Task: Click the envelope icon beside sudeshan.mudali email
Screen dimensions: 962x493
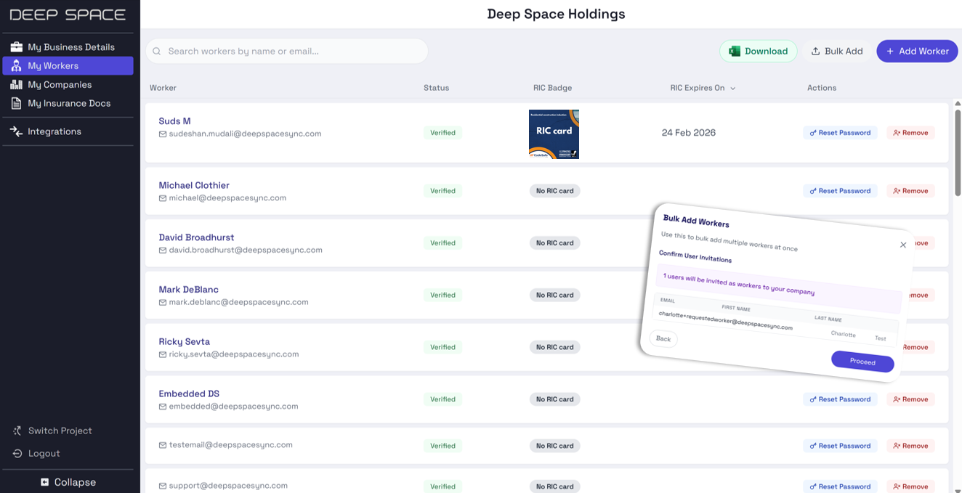Action: 163,134
